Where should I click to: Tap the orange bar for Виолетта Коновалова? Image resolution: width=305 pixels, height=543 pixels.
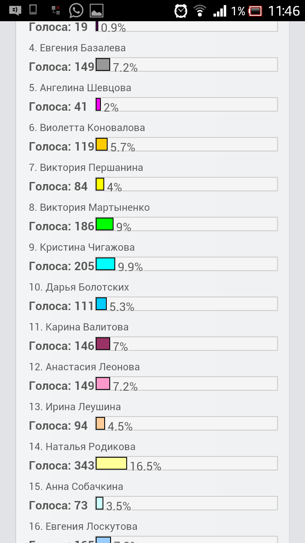(x=102, y=144)
